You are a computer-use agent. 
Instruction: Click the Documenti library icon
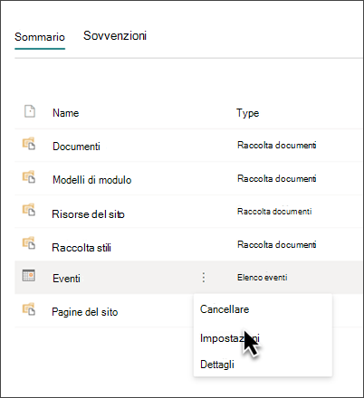coord(29,144)
